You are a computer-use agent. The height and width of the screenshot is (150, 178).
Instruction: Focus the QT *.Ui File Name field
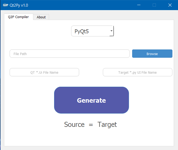pos(44,72)
